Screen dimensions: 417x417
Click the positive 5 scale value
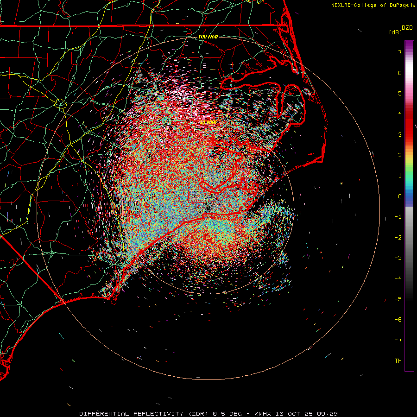[400, 93]
